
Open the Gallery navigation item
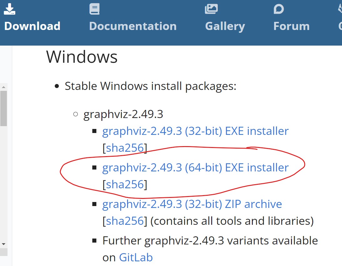point(225,26)
